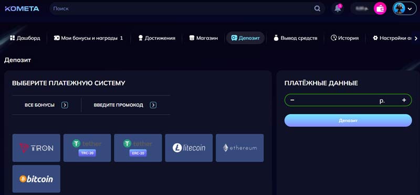The image size is (420, 195).
Task: Choose the Tether TRC-20 payment method
Action: point(87,148)
